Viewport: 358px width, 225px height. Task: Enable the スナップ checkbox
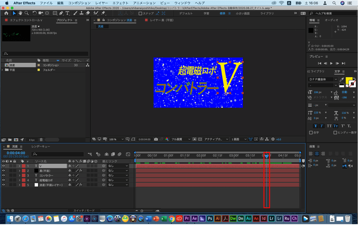coord(141,13)
